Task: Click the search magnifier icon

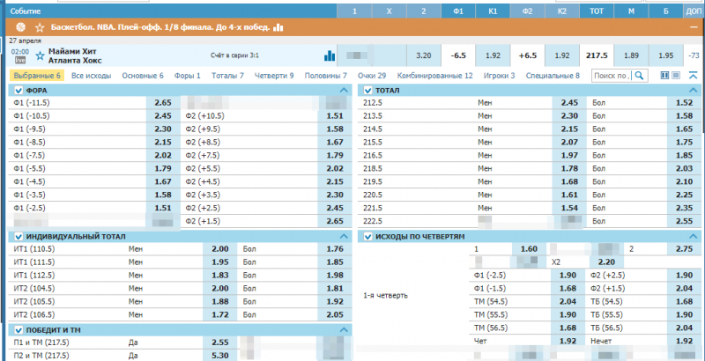Action: pyautogui.click(x=640, y=76)
